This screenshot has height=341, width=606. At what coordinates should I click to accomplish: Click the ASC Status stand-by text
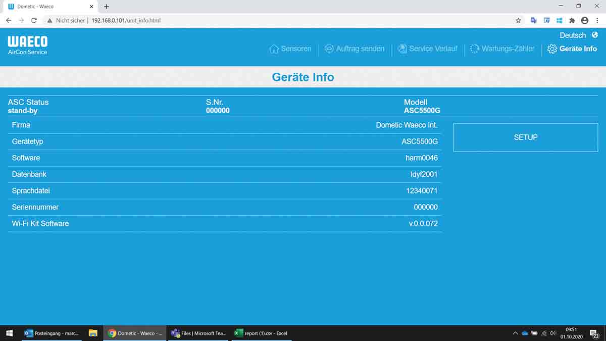23,111
